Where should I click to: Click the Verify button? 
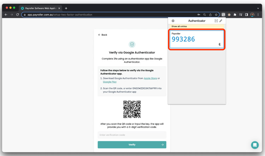tap(132, 145)
